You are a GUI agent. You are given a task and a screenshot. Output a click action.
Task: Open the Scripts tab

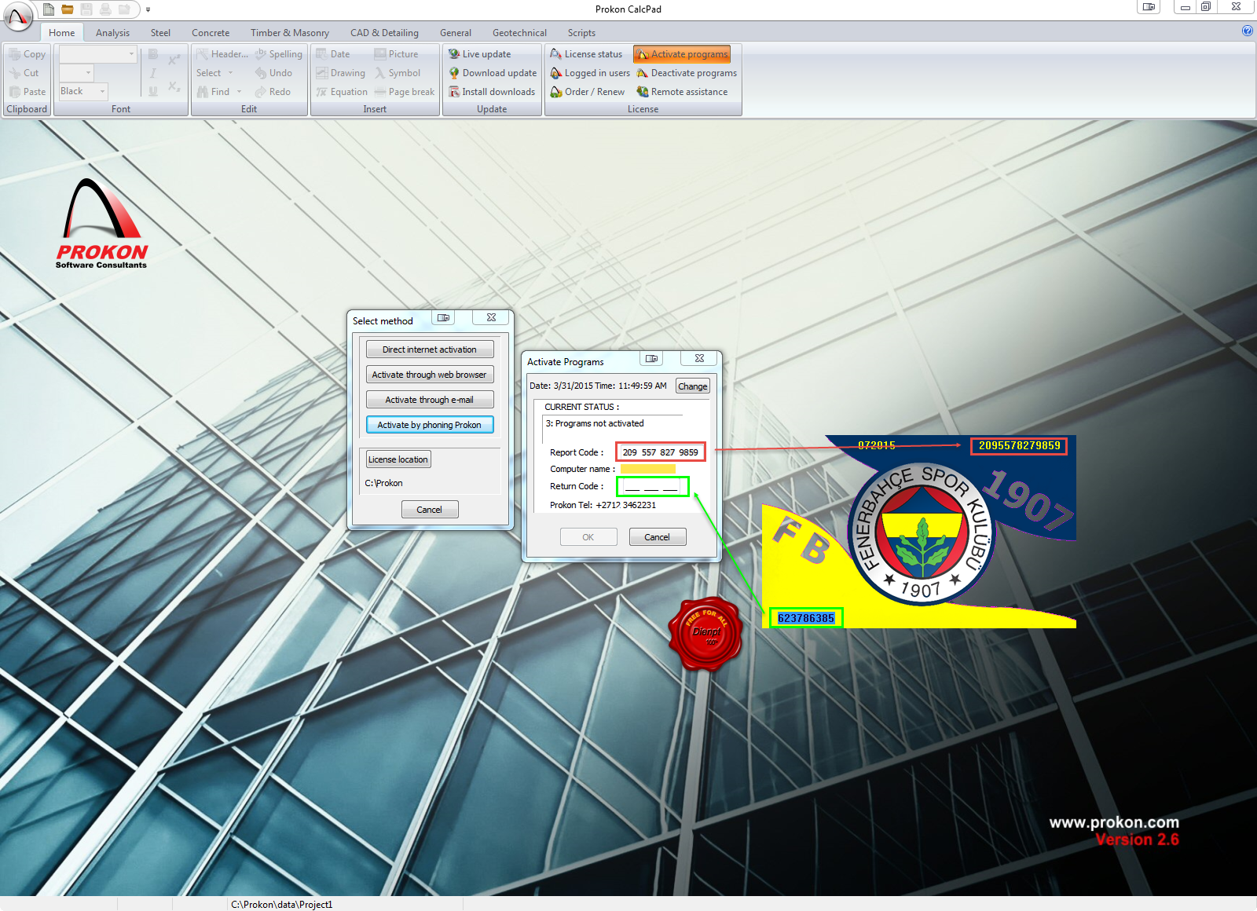pos(581,33)
